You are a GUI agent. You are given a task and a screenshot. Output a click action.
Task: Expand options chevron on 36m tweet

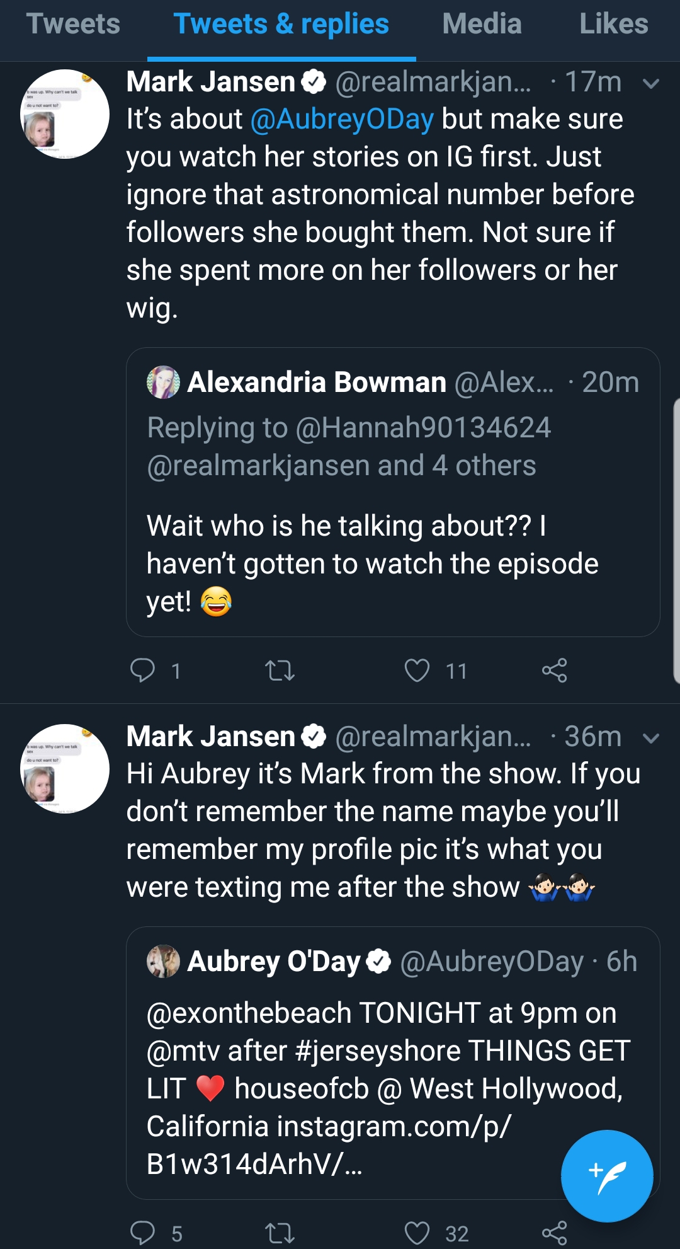[x=651, y=738]
